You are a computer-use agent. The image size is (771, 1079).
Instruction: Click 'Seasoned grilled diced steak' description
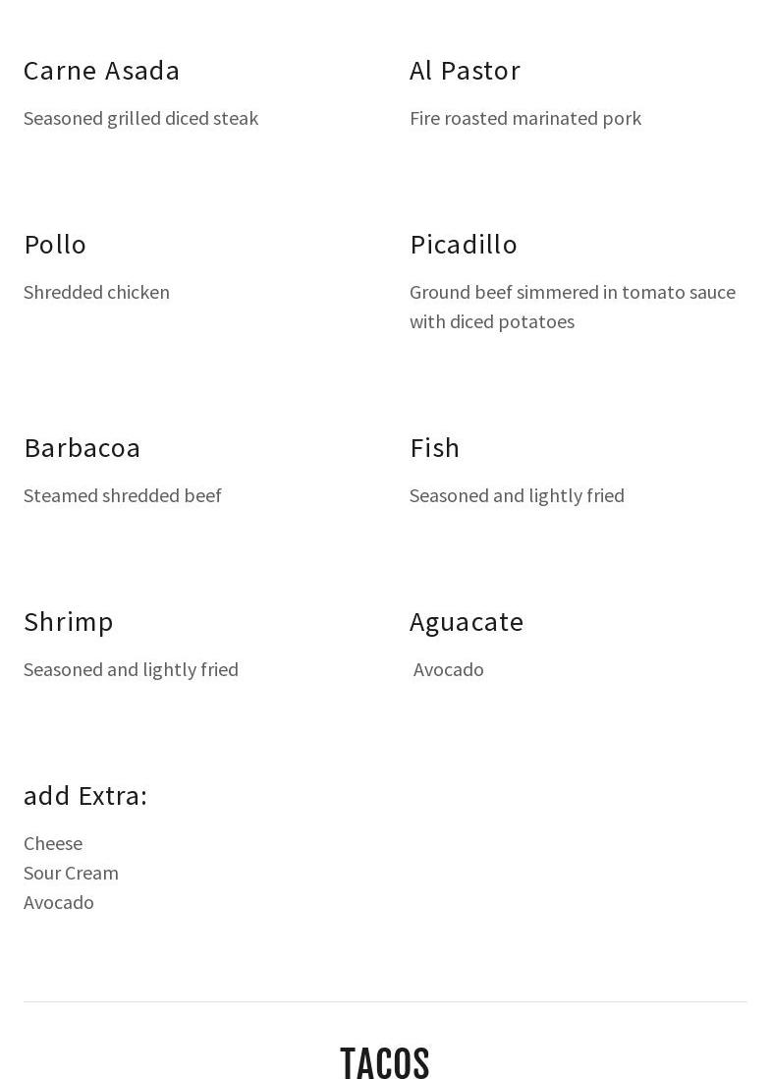click(140, 118)
